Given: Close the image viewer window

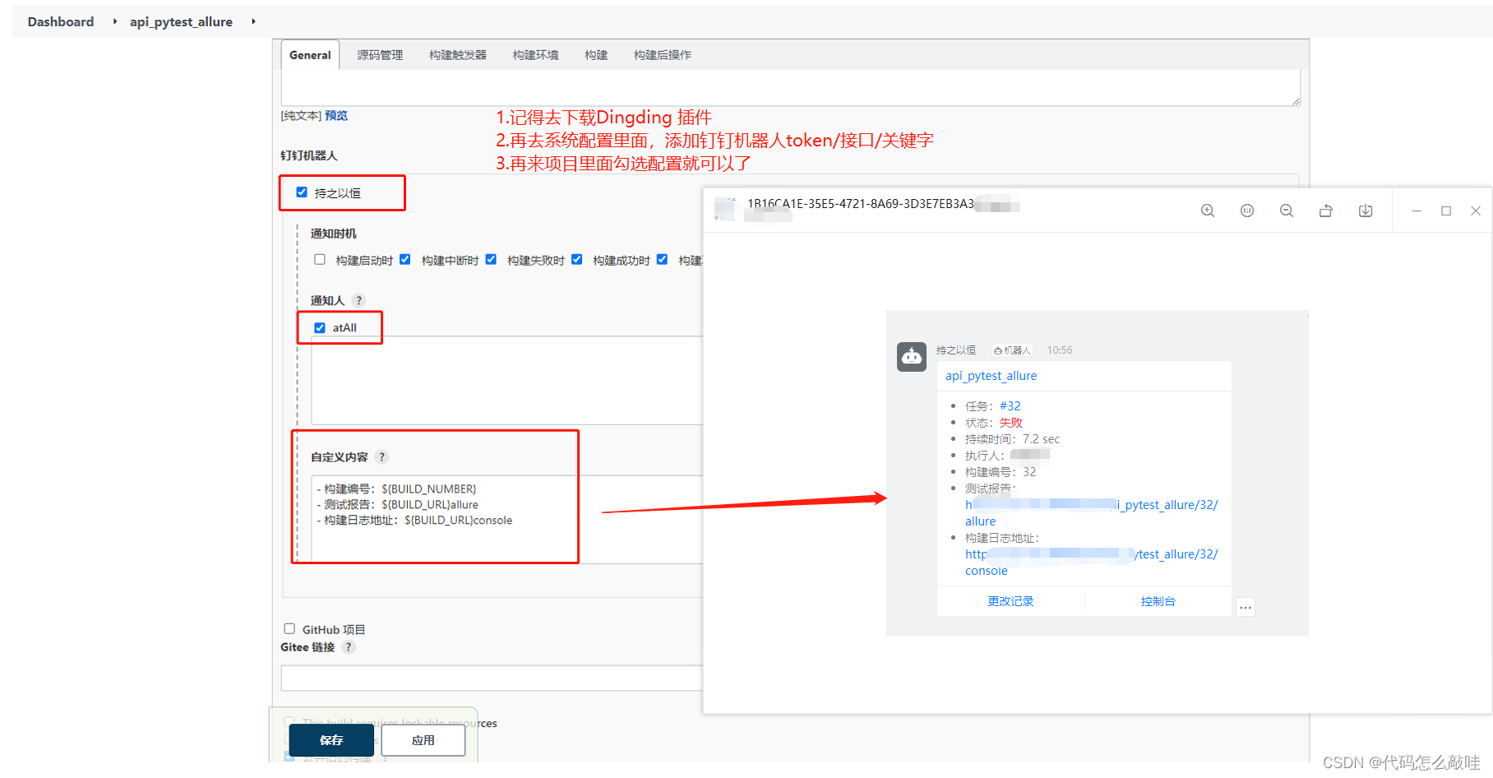Looking at the screenshot, I should pos(1476,211).
